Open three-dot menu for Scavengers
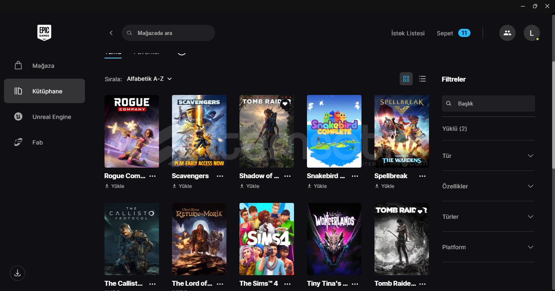 [x=220, y=176]
